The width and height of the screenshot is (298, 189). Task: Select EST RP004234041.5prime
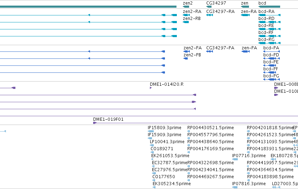click(210, 170)
